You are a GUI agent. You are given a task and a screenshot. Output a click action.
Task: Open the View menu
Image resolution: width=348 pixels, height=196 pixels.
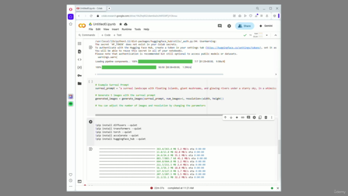point(106,29)
